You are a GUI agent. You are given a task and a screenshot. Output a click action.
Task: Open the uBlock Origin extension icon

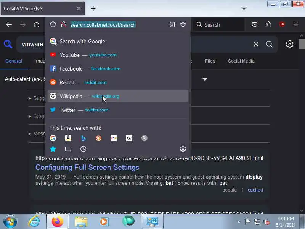(x=282, y=24)
